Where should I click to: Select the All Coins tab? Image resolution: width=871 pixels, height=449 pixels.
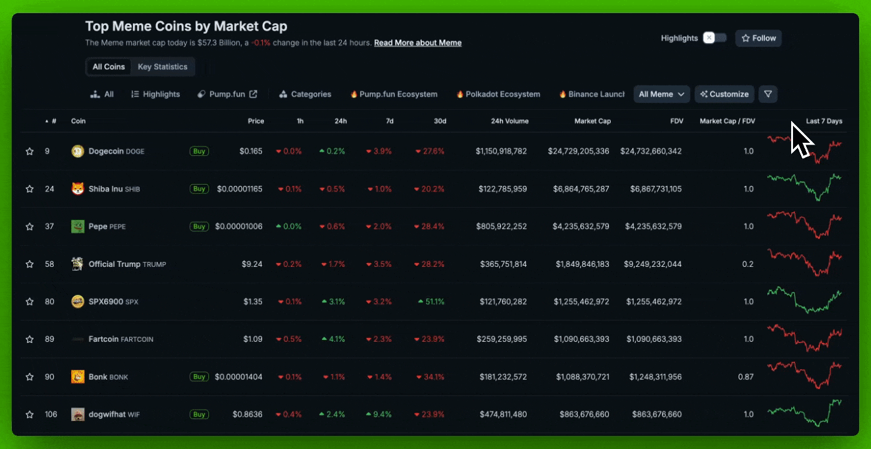click(x=109, y=67)
